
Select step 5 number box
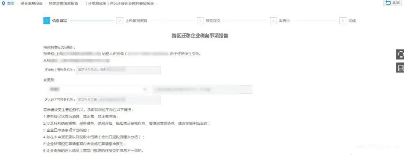[x=343, y=21]
